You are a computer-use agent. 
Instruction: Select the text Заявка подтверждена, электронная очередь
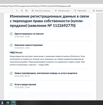[46, 73]
